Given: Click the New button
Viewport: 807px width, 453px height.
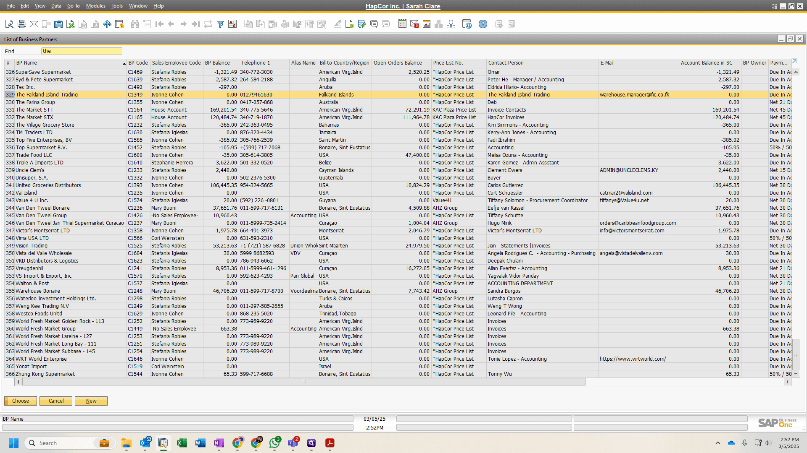Looking at the screenshot, I should tap(91, 401).
